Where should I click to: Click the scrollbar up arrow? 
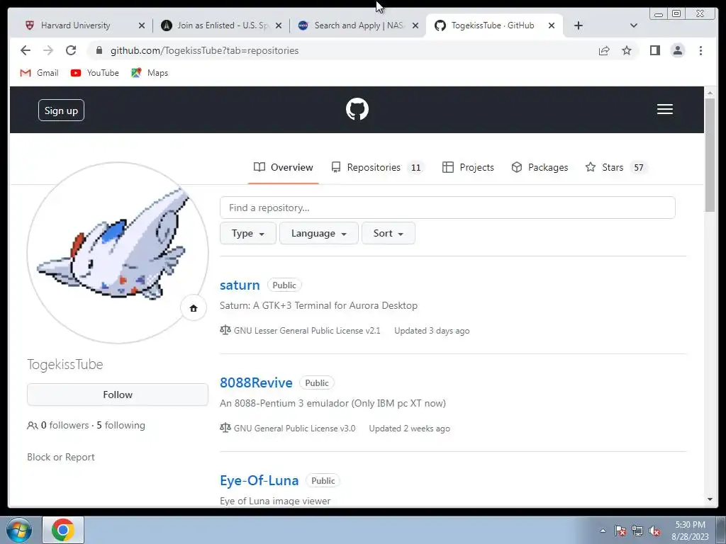(x=710, y=93)
